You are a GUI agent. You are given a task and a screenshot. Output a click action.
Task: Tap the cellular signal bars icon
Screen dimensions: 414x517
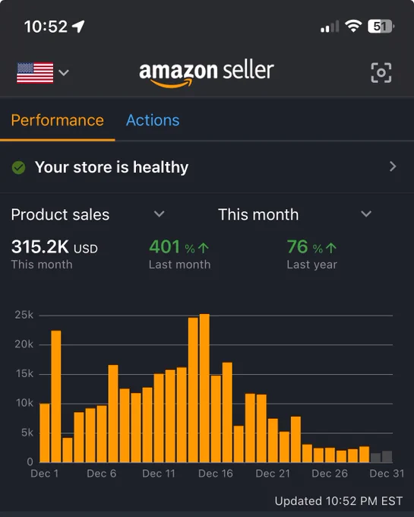point(330,27)
